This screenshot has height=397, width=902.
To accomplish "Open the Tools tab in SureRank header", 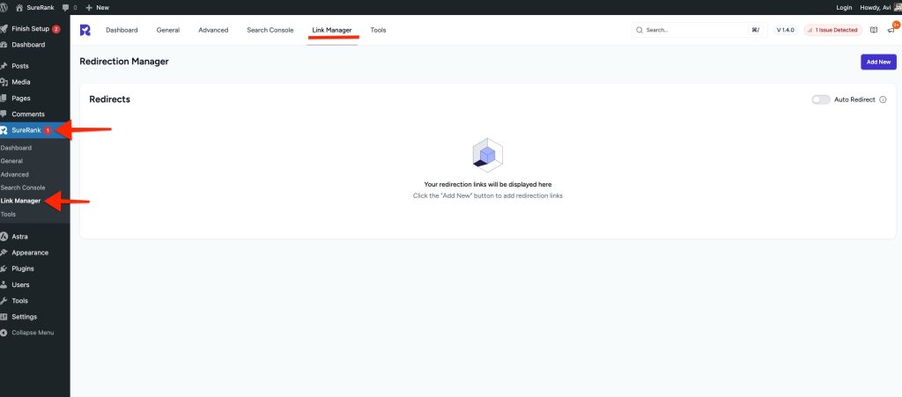I will (378, 30).
